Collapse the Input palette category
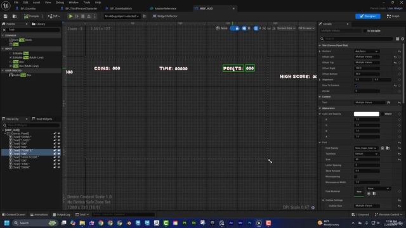Screen dimensions: 406x228 tap(3, 49)
